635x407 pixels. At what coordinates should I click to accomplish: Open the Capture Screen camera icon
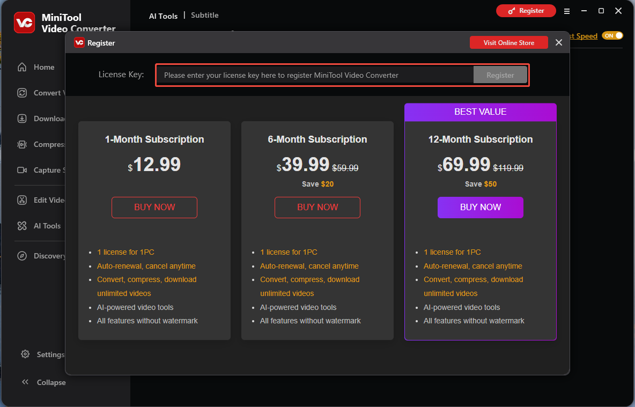(22, 170)
